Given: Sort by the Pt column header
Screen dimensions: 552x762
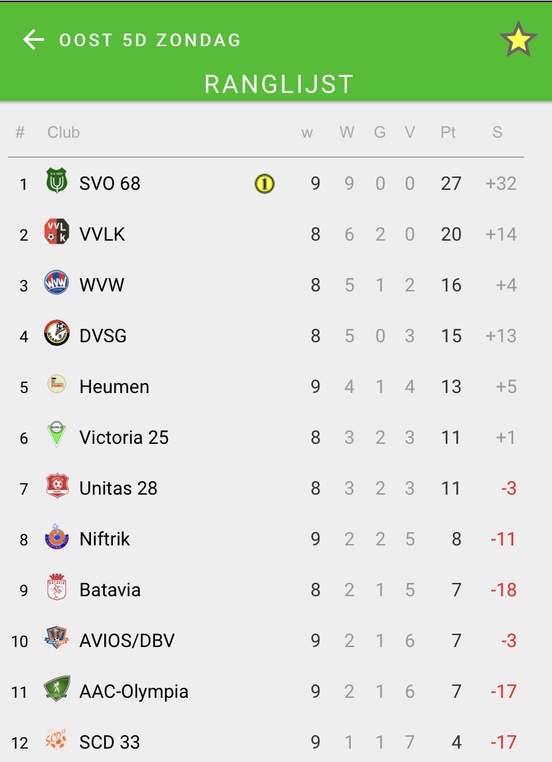Looking at the screenshot, I should [x=448, y=132].
